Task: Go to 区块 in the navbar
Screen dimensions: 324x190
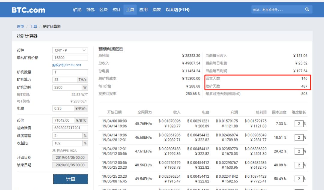Action: (x=103, y=10)
